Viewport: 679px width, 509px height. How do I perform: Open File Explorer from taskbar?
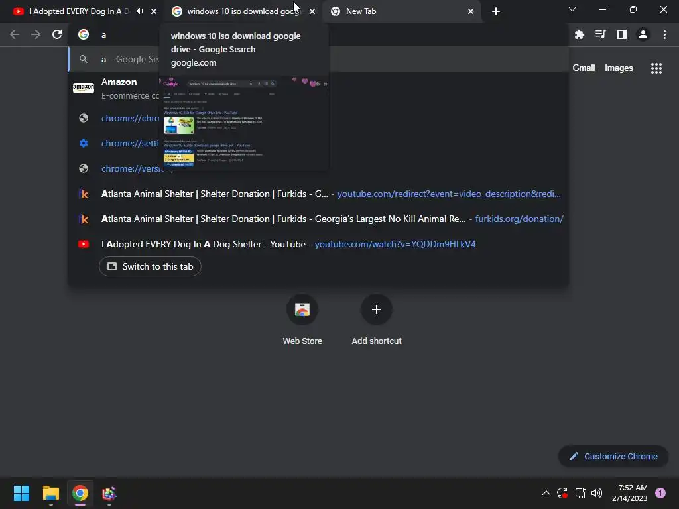[x=50, y=493]
